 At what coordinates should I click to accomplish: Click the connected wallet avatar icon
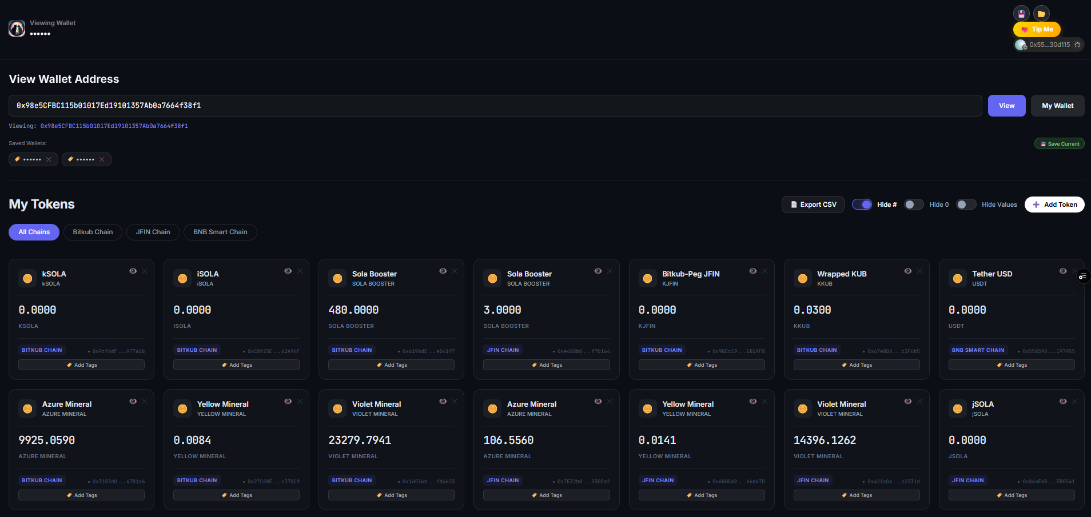pyautogui.click(x=1021, y=45)
